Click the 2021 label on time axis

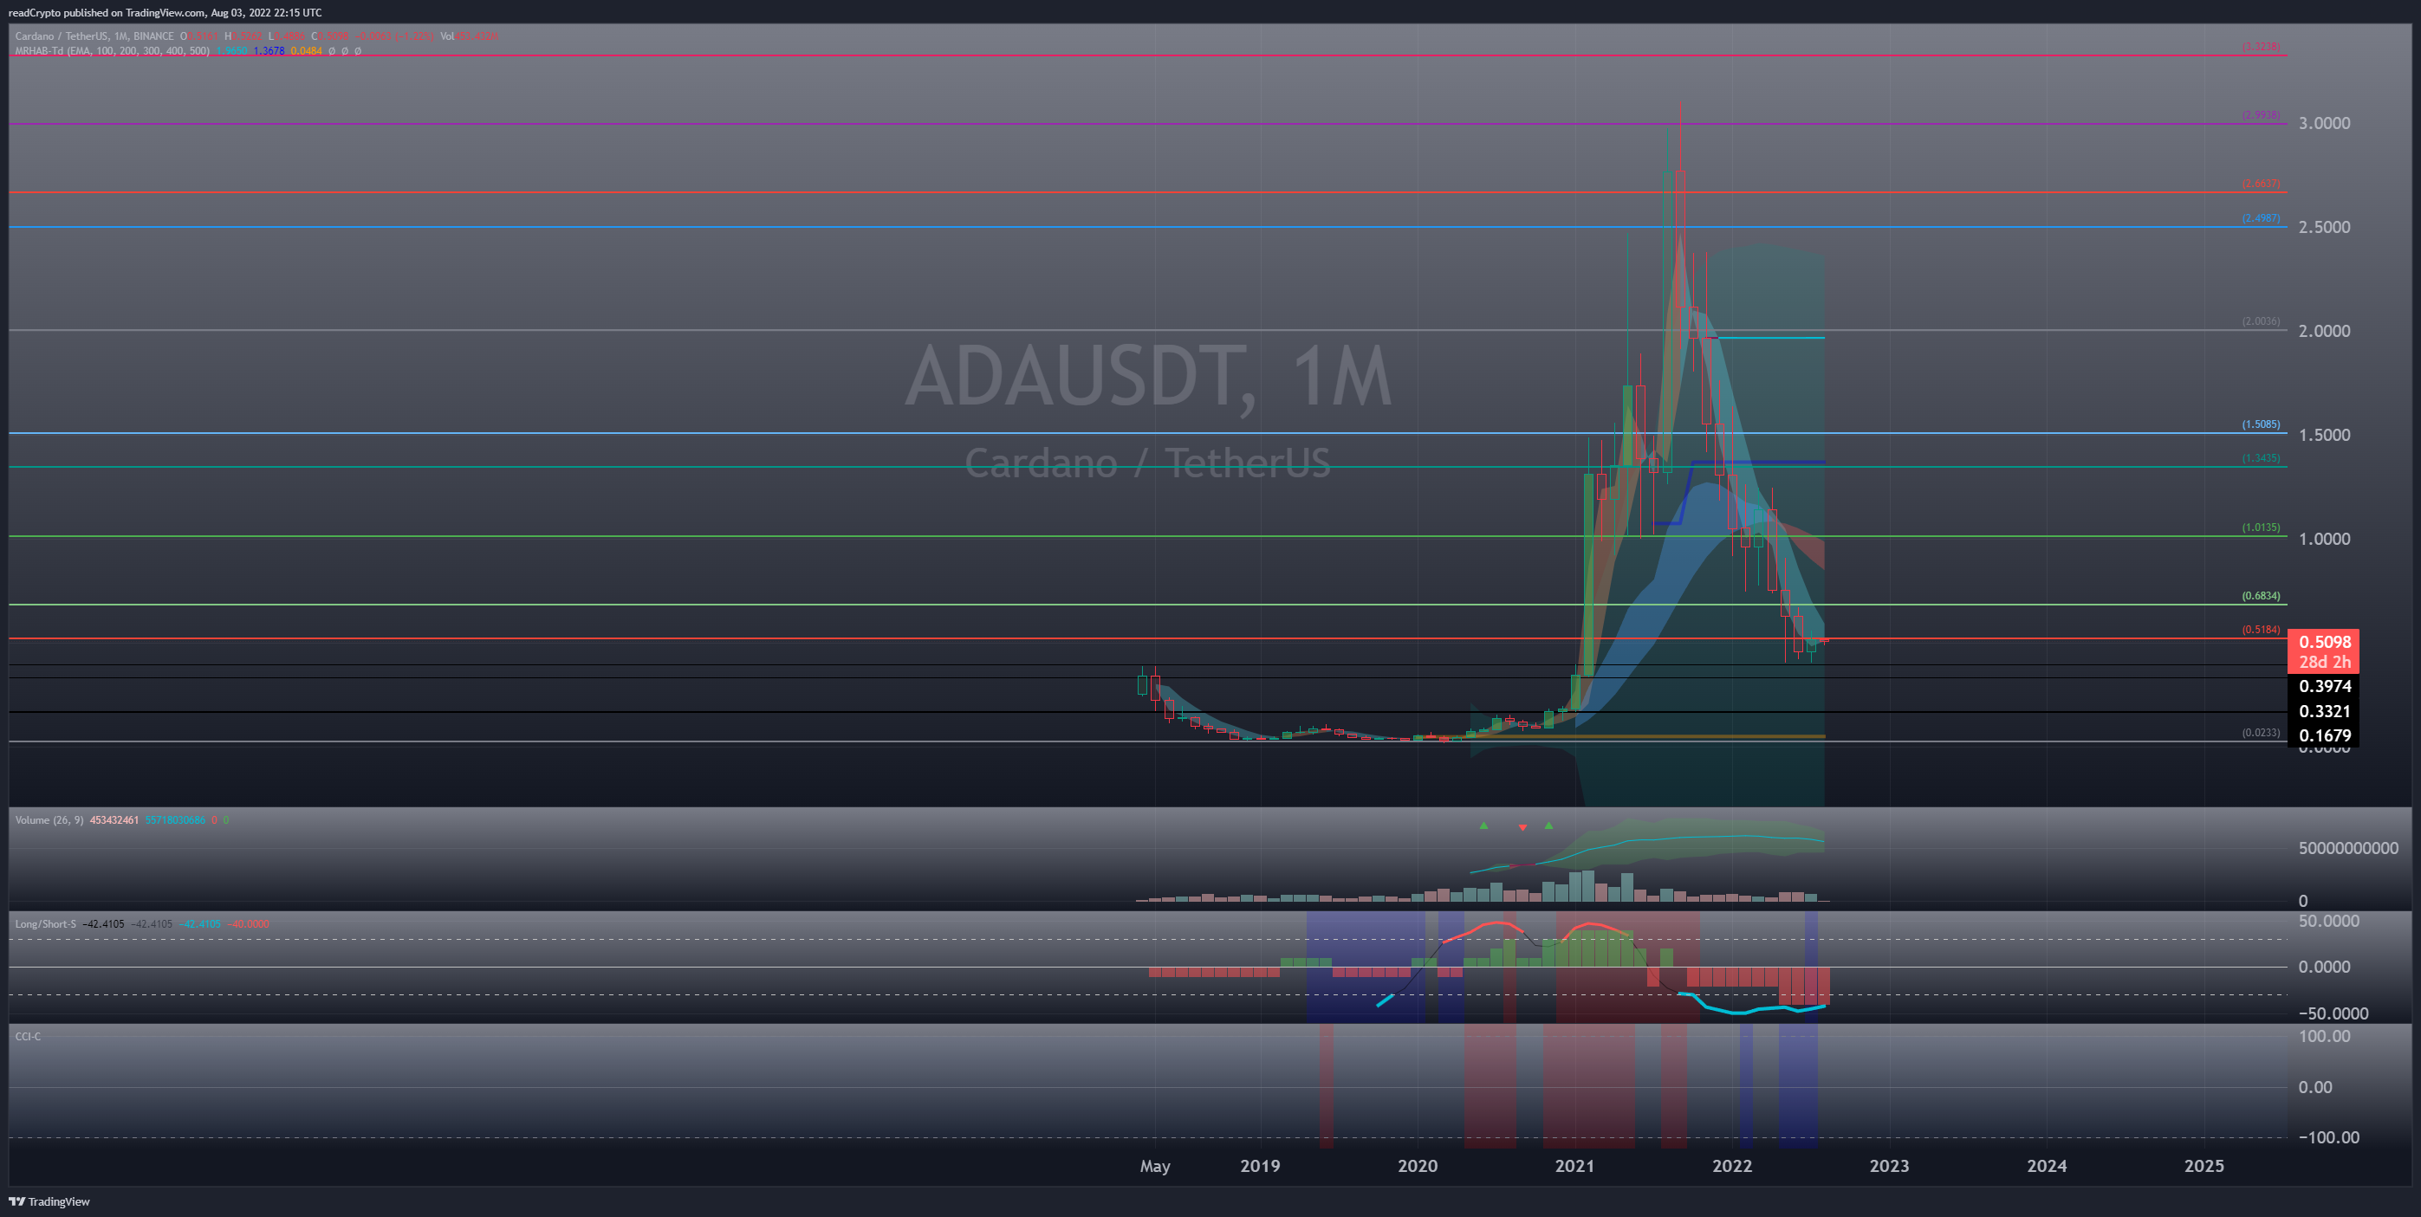[x=1574, y=1166]
